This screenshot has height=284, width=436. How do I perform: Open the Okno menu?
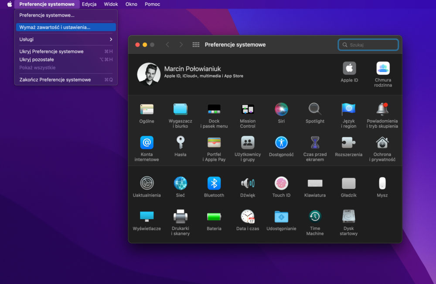[131, 4]
